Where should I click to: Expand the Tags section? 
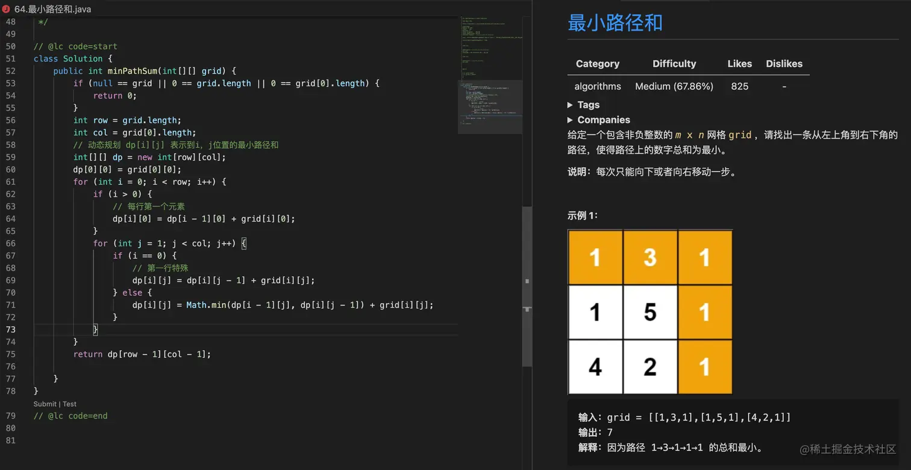click(x=583, y=105)
